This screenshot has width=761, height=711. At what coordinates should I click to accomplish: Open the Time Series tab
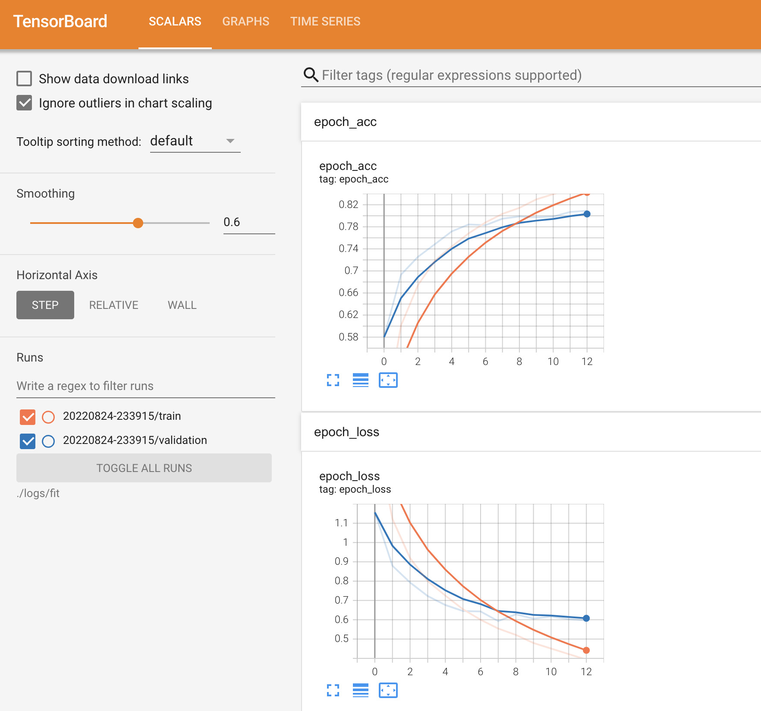click(325, 22)
